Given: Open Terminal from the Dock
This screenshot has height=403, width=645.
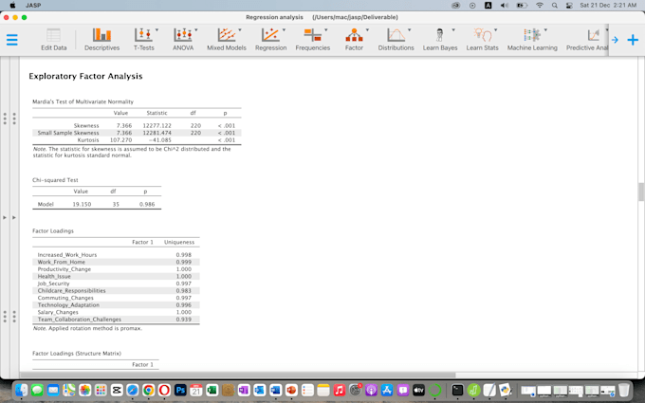Looking at the screenshot, I should click(x=457, y=390).
